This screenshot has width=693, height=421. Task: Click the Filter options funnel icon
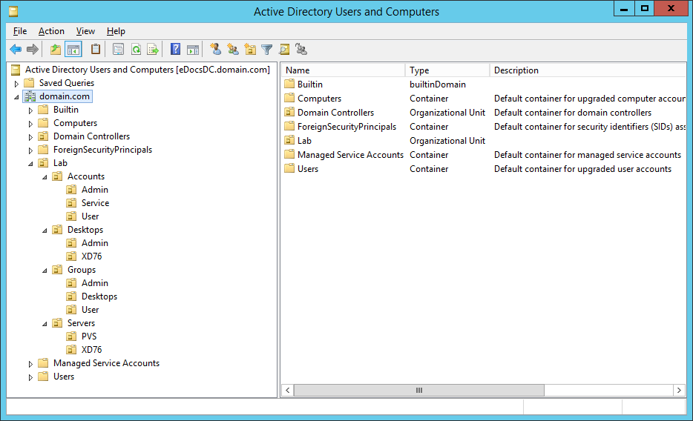coord(267,50)
